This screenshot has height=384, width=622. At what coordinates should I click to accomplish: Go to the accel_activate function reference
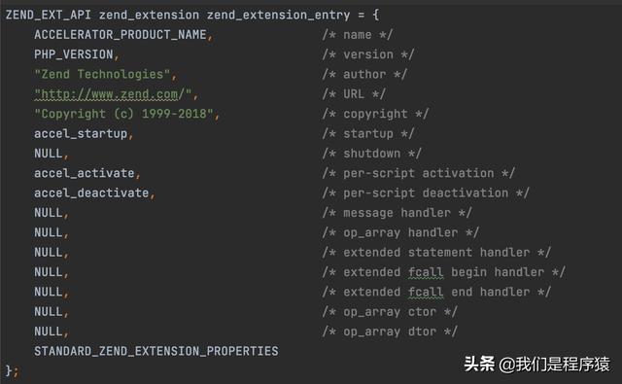point(85,173)
